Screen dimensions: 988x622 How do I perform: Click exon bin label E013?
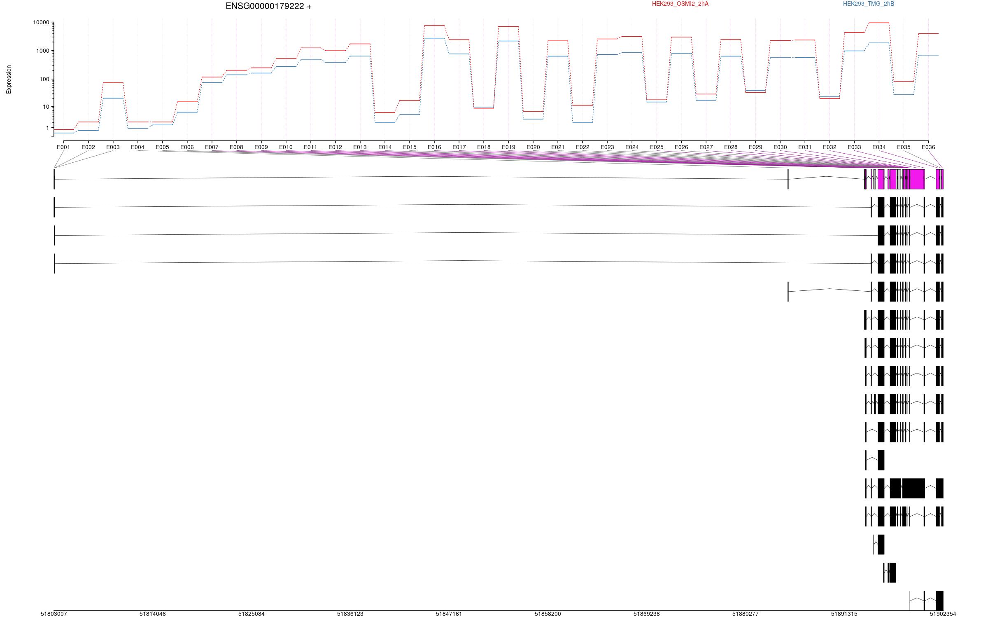[360, 147]
